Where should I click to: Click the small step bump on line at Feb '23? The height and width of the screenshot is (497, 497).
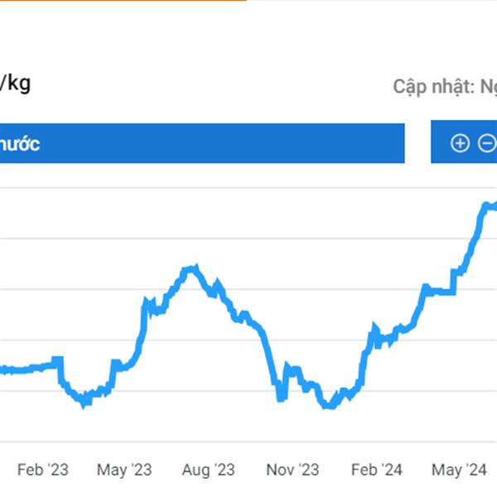tap(58, 360)
